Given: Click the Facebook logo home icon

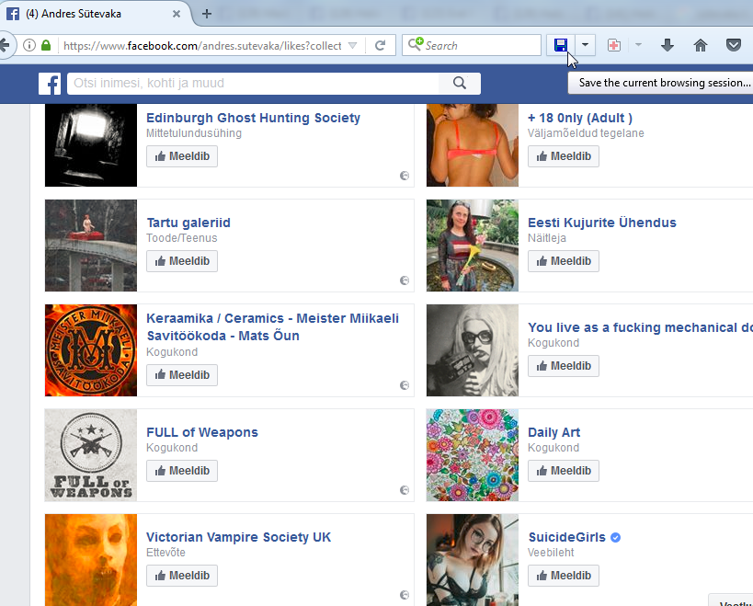Looking at the screenshot, I should coord(50,84).
